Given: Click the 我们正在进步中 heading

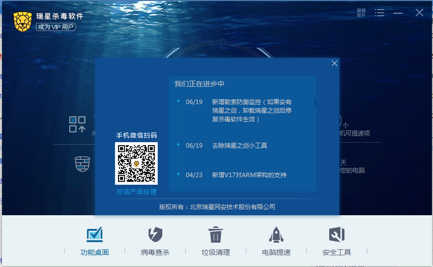Looking at the screenshot, I should 199,84.
